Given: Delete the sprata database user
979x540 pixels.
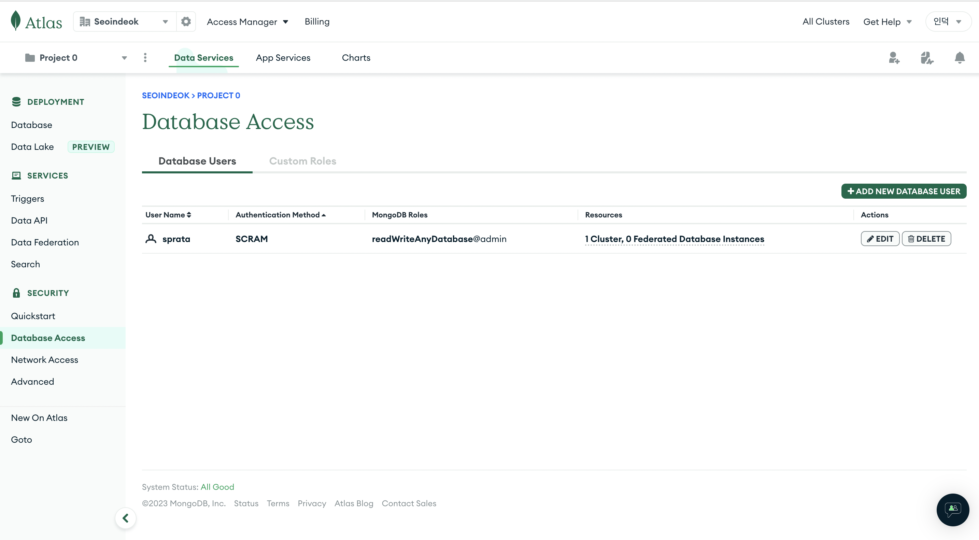Looking at the screenshot, I should click(x=926, y=239).
